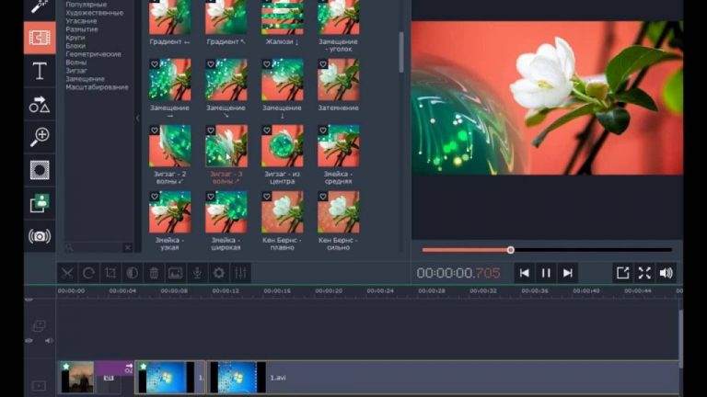
Task: Select the Зигзаг - из центра thumbnail
Action: [283, 146]
